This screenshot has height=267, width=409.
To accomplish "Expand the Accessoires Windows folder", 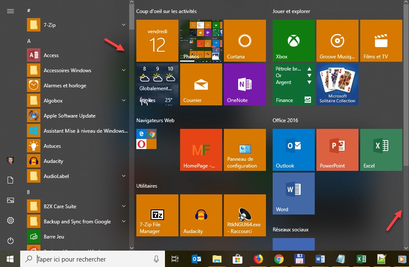I will click(x=124, y=71).
